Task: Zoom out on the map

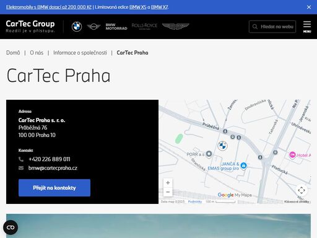Action: pos(168,192)
